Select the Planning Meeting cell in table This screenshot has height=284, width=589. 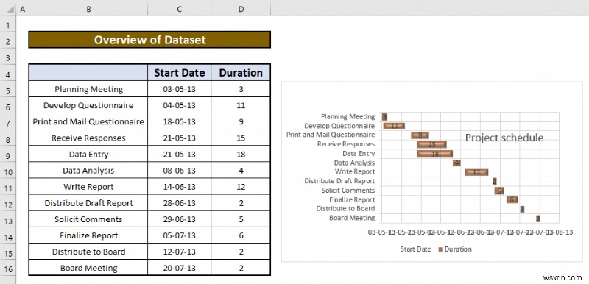pos(88,89)
